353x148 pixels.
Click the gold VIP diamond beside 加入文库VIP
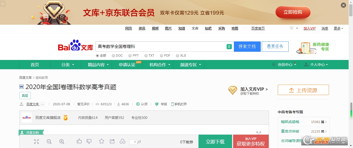click(x=233, y=90)
